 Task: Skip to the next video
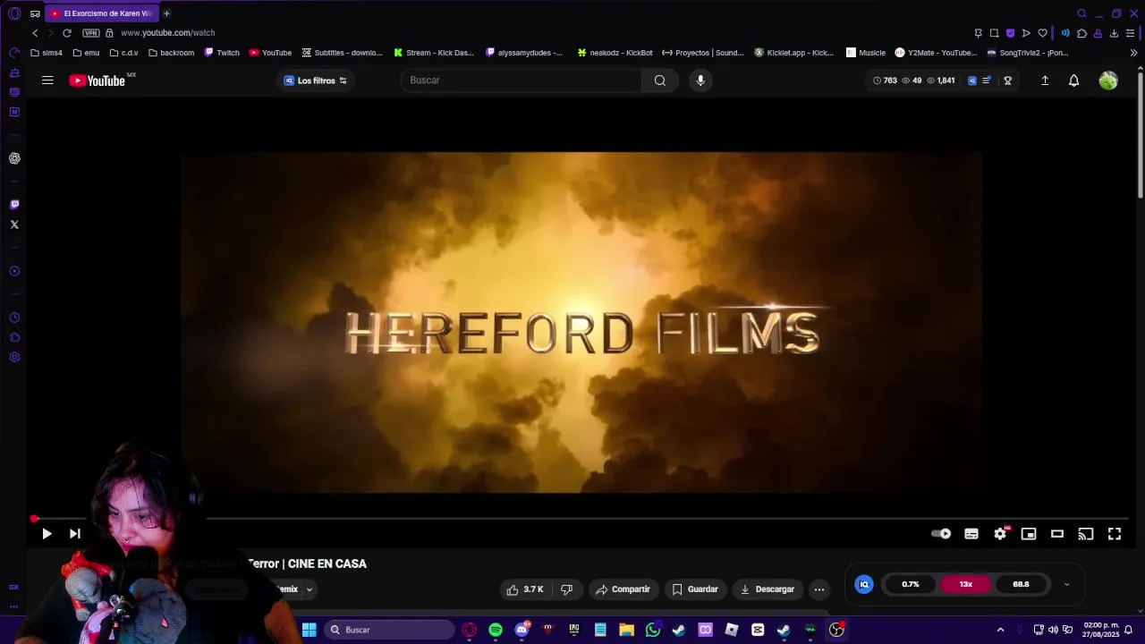click(75, 534)
